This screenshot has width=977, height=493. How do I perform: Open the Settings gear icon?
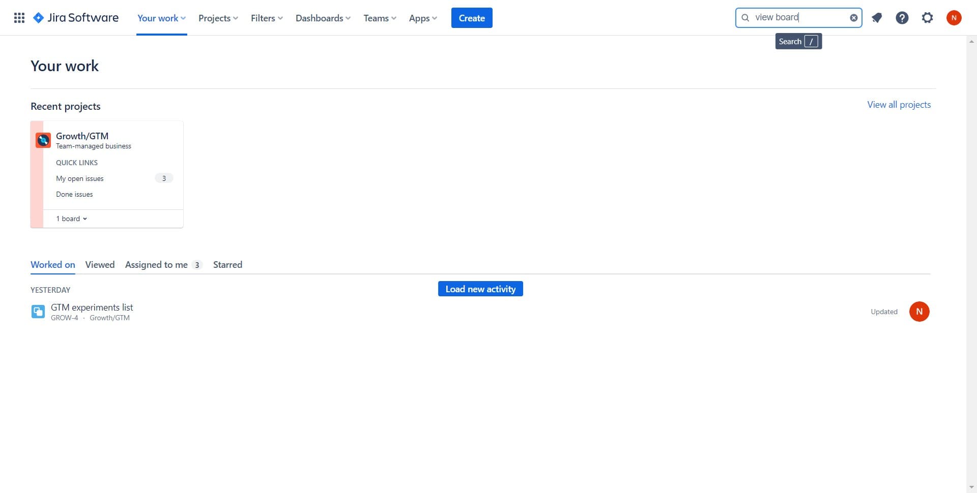[x=927, y=18]
